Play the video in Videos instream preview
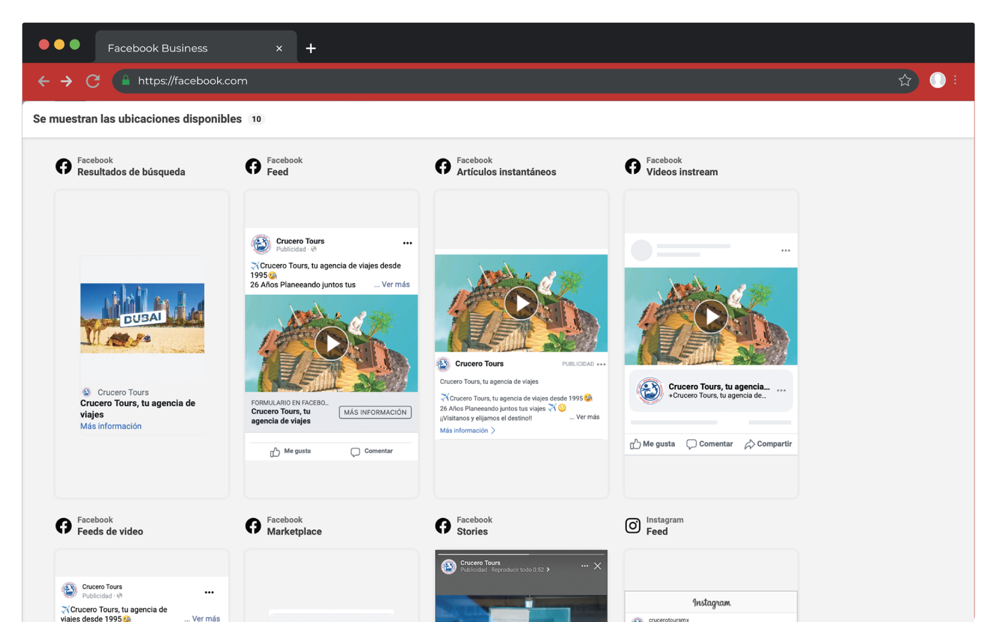The height and width of the screenshot is (622, 990). (x=711, y=316)
